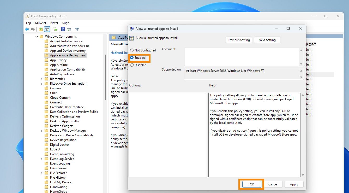Select the Find My Device tree item
Viewport: 349px width, 193px height.
[x=61, y=182]
